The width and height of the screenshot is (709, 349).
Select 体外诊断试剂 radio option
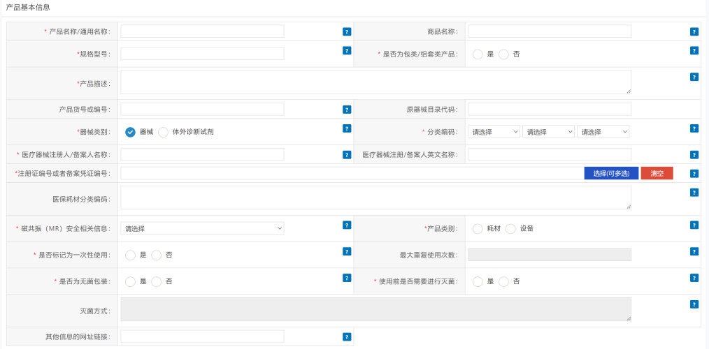164,132
